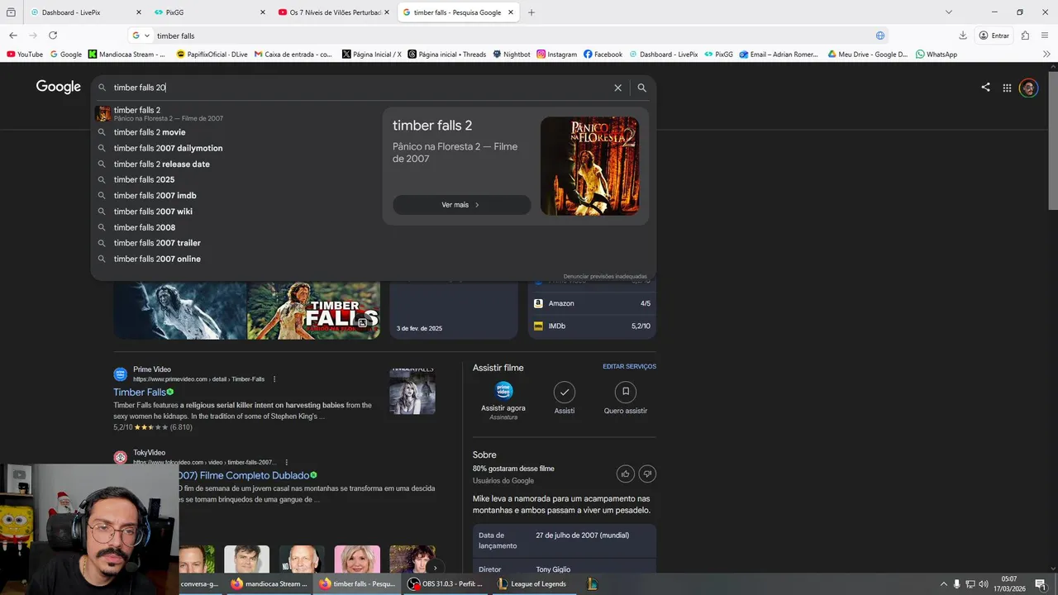Clear the Google search box text
This screenshot has width=1058, height=595.
point(617,88)
